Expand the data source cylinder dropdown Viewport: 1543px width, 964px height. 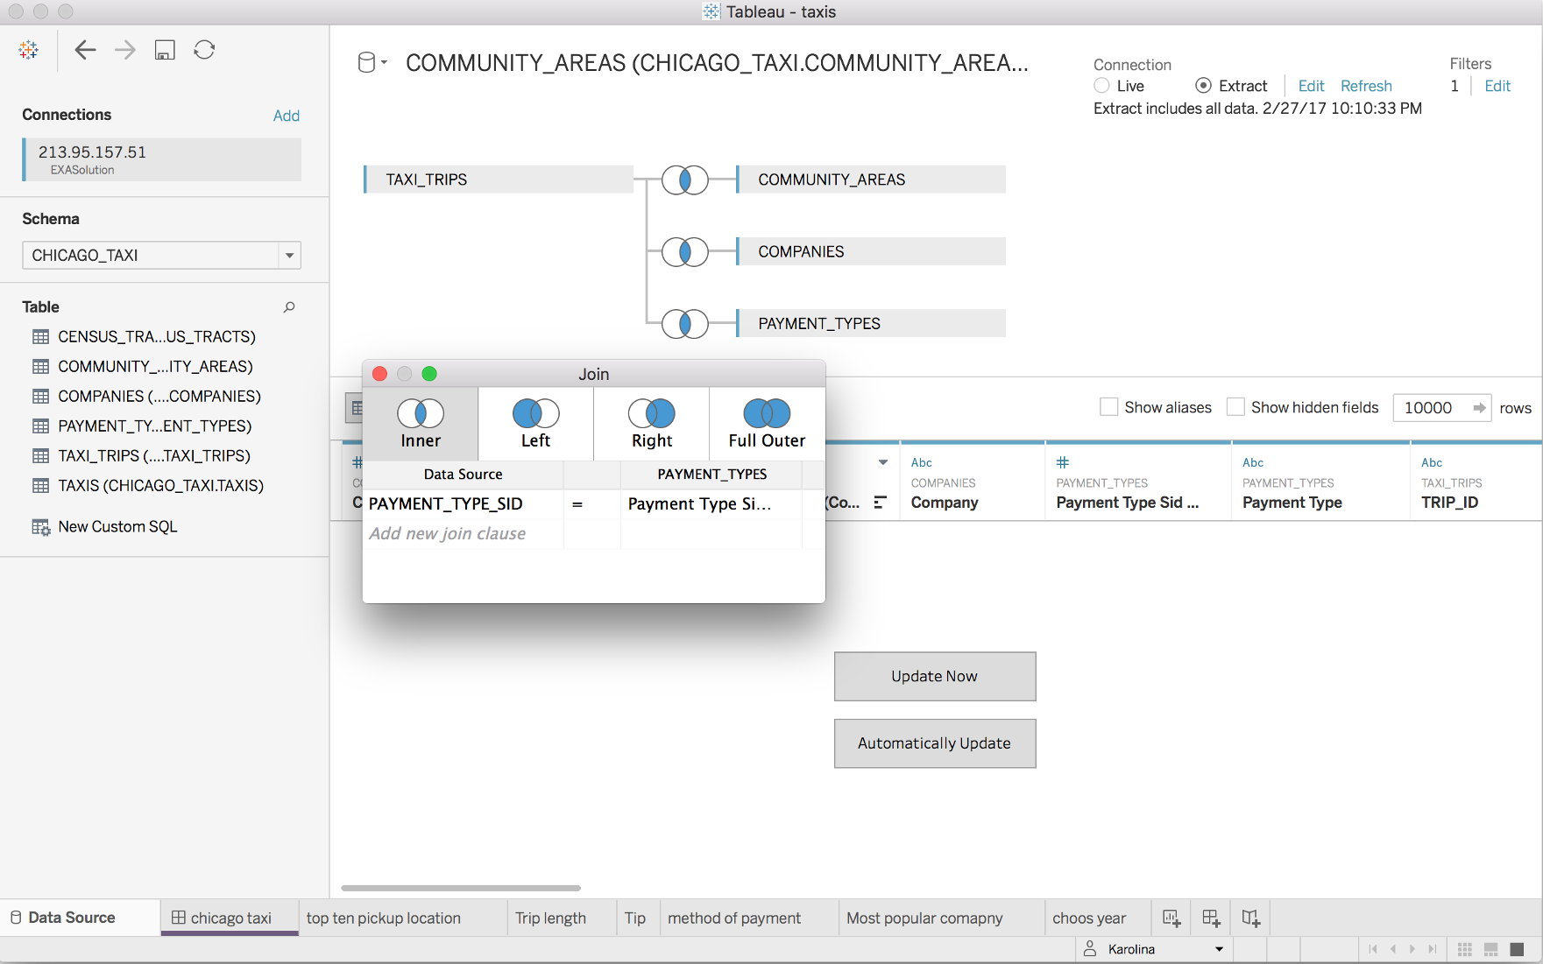point(372,63)
